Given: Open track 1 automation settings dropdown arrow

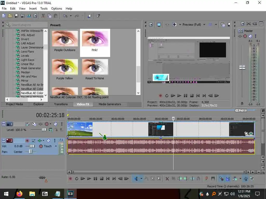Looking at the screenshot, I should [50, 124].
